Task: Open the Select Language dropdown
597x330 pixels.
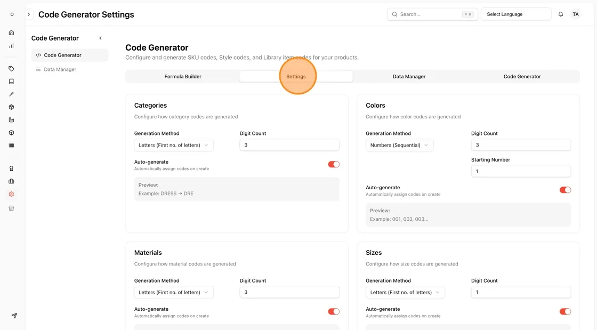Action: point(516,14)
